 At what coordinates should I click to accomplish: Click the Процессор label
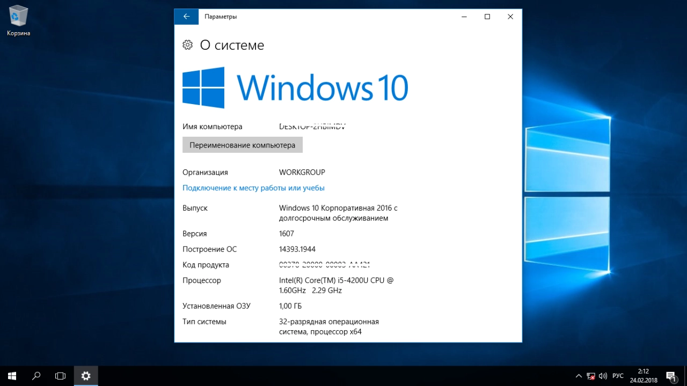pyautogui.click(x=202, y=280)
